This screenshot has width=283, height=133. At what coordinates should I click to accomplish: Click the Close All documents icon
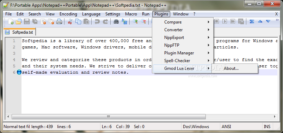(51, 21)
